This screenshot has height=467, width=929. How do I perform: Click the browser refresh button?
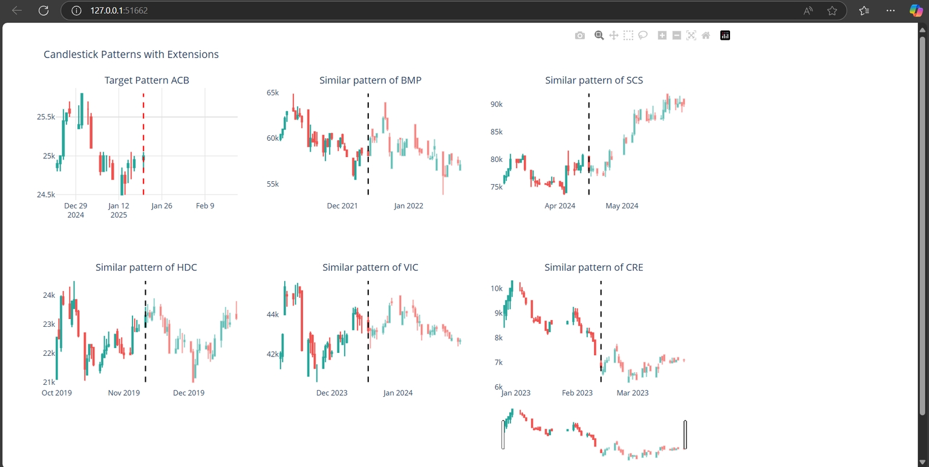pyautogui.click(x=43, y=10)
